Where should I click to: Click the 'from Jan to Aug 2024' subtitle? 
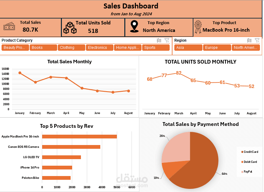pos(131,14)
